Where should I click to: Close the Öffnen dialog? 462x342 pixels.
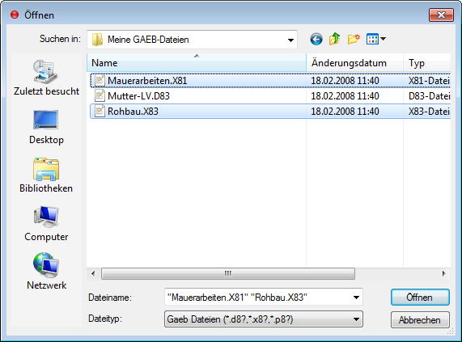(441, 15)
